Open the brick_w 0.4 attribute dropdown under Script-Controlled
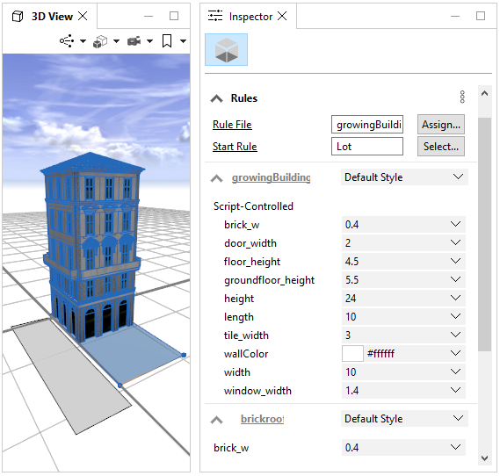Image resolution: width=500 pixels, height=476 pixels. (x=403, y=225)
